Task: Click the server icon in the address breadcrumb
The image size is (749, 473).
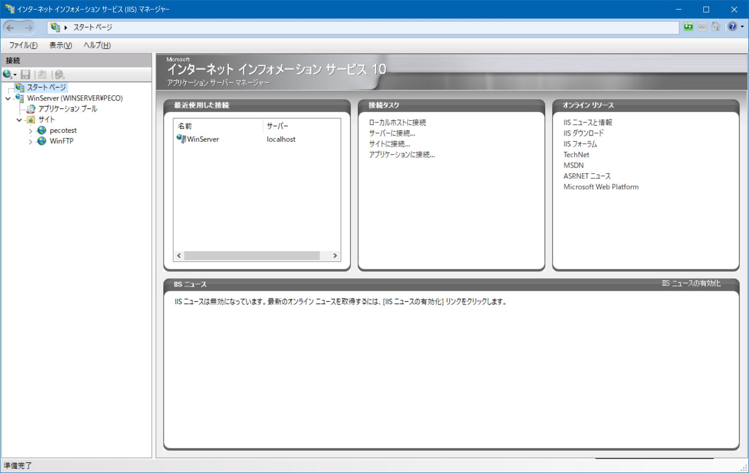Action: (55, 28)
